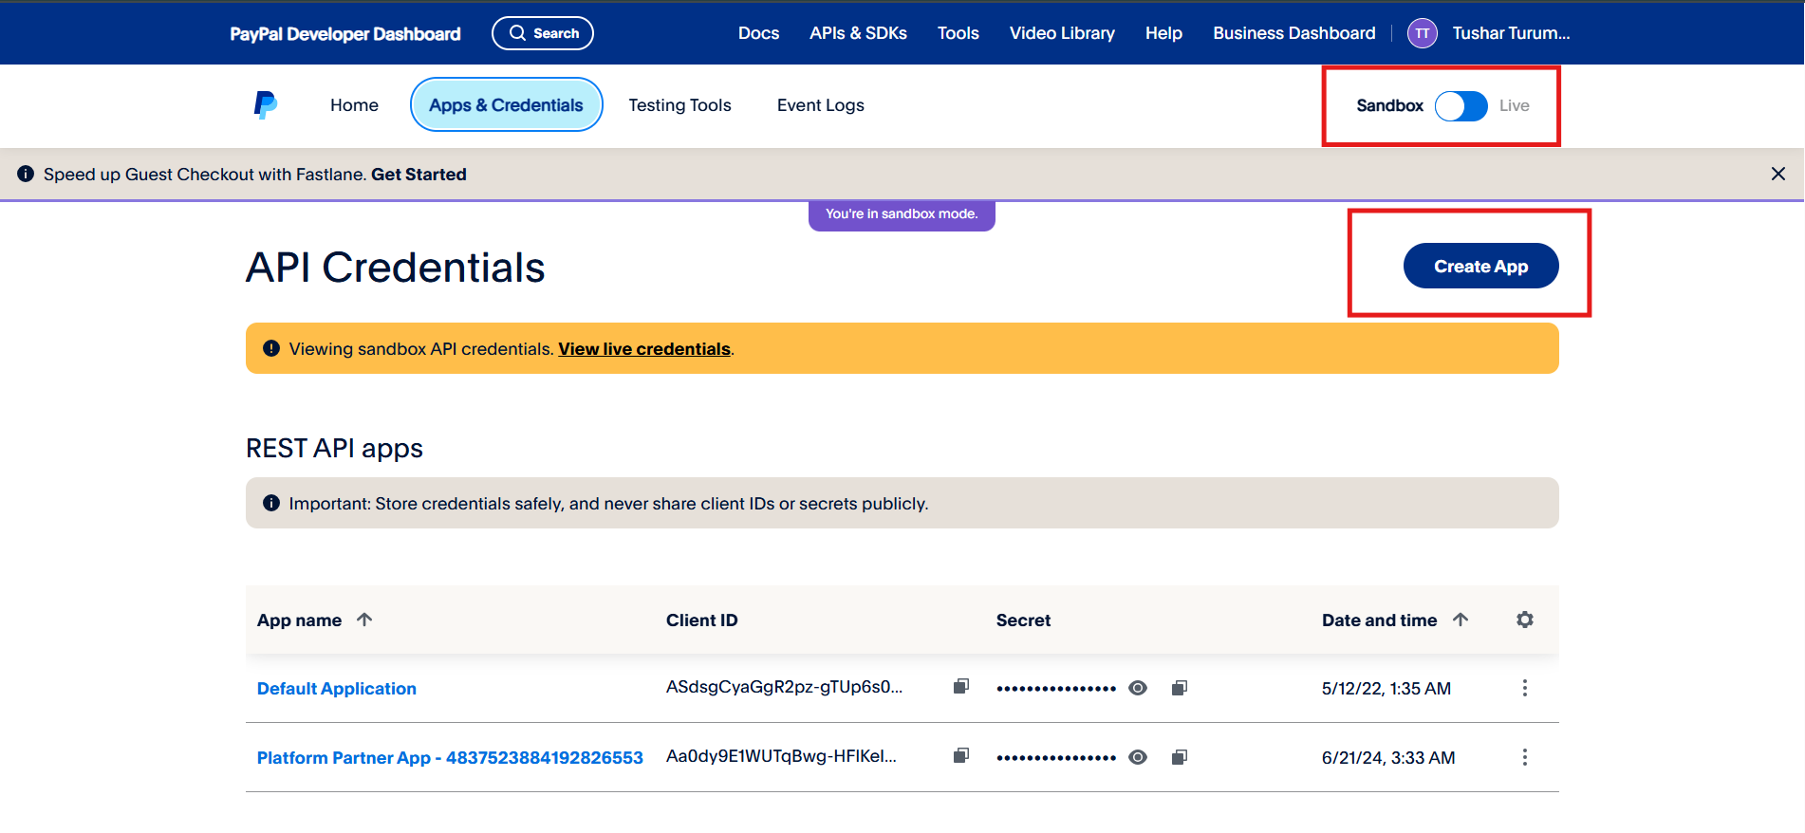The height and width of the screenshot is (833, 1805).
Task: Open the Event Logs tab
Action: coord(820,105)
